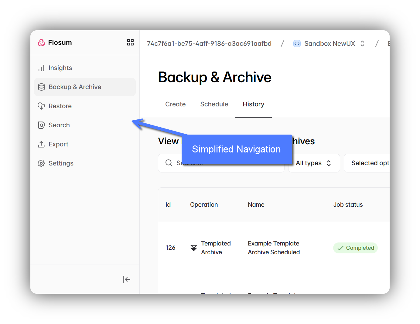Image resolution: width=420 pixels, height=324 pixels.
Task: Collapse the sidebar with arrow button
Action: point(126,279)
